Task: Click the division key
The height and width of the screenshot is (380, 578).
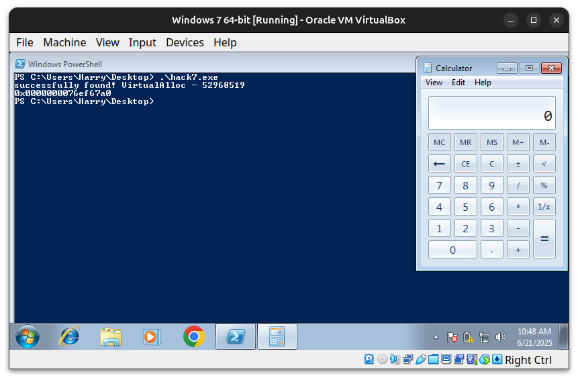Action: click(518, 185)
